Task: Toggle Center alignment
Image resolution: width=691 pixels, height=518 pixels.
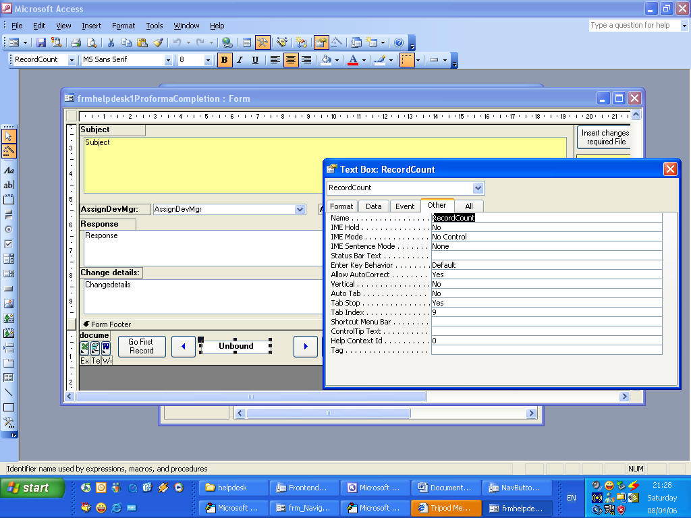Action: [290, 60]
